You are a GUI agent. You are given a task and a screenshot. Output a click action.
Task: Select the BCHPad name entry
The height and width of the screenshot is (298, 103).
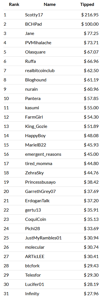click(33, 24)
